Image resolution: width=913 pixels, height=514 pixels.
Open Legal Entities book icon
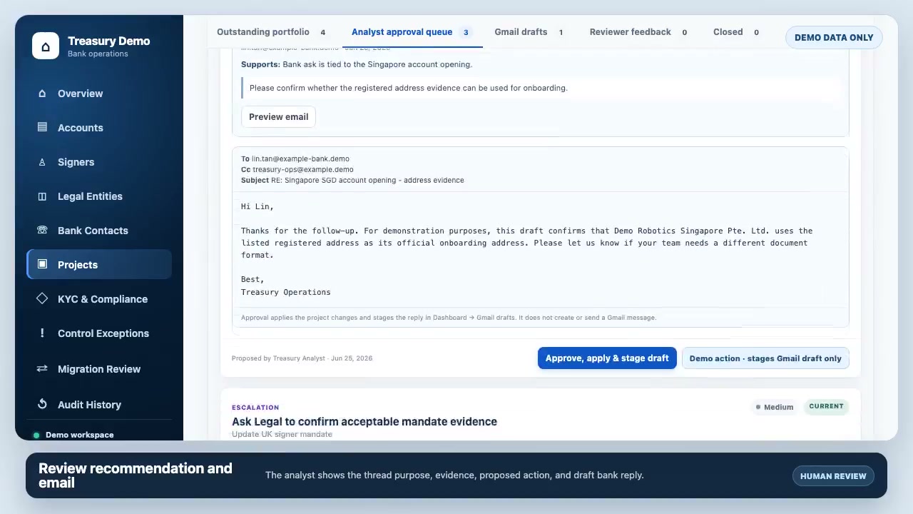coord(42,196)
